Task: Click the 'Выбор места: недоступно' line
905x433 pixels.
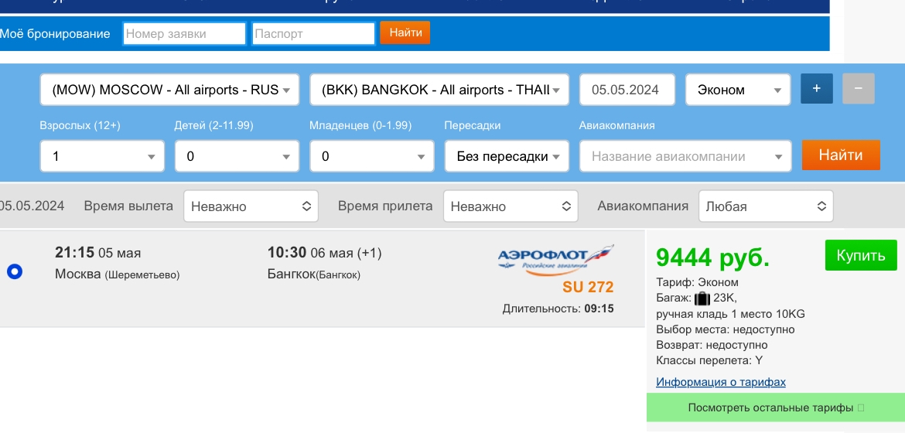Action: pyautogui.click(x=726, y=329)
